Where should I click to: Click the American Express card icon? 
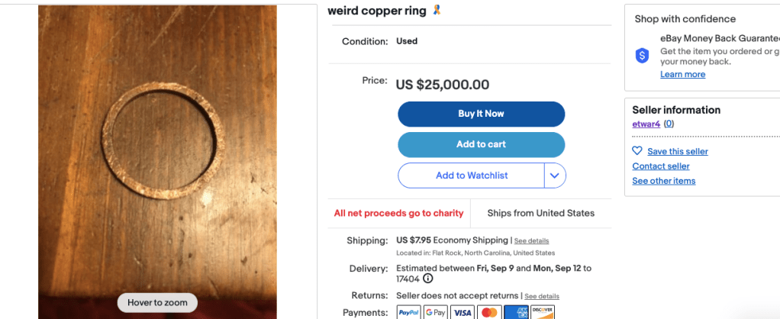coord(516,312)
